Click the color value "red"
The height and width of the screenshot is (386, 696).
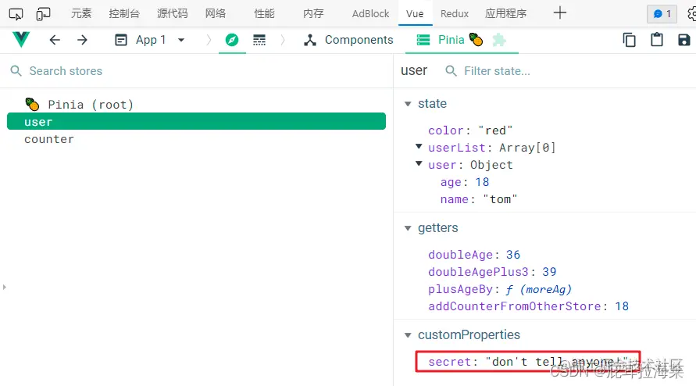click(x=495, y=130)
